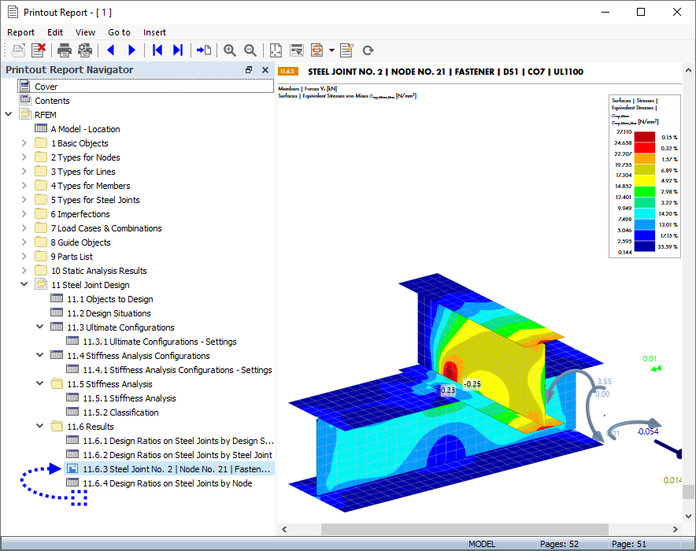Expand the 6 Imperfections folder
This screenshot has height=551, width=696.
pyautogui.click(x=24, y=214)
